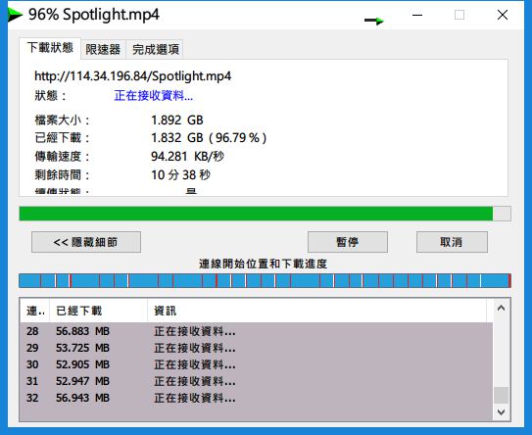Minimize the download window

[417, 15]
